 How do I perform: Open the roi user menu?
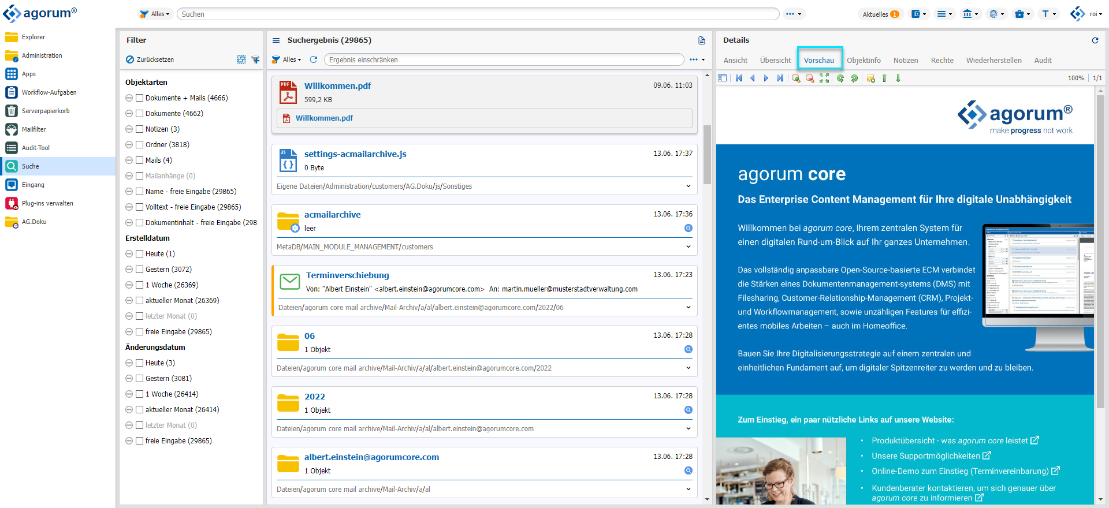click(x=1086, y=14)
